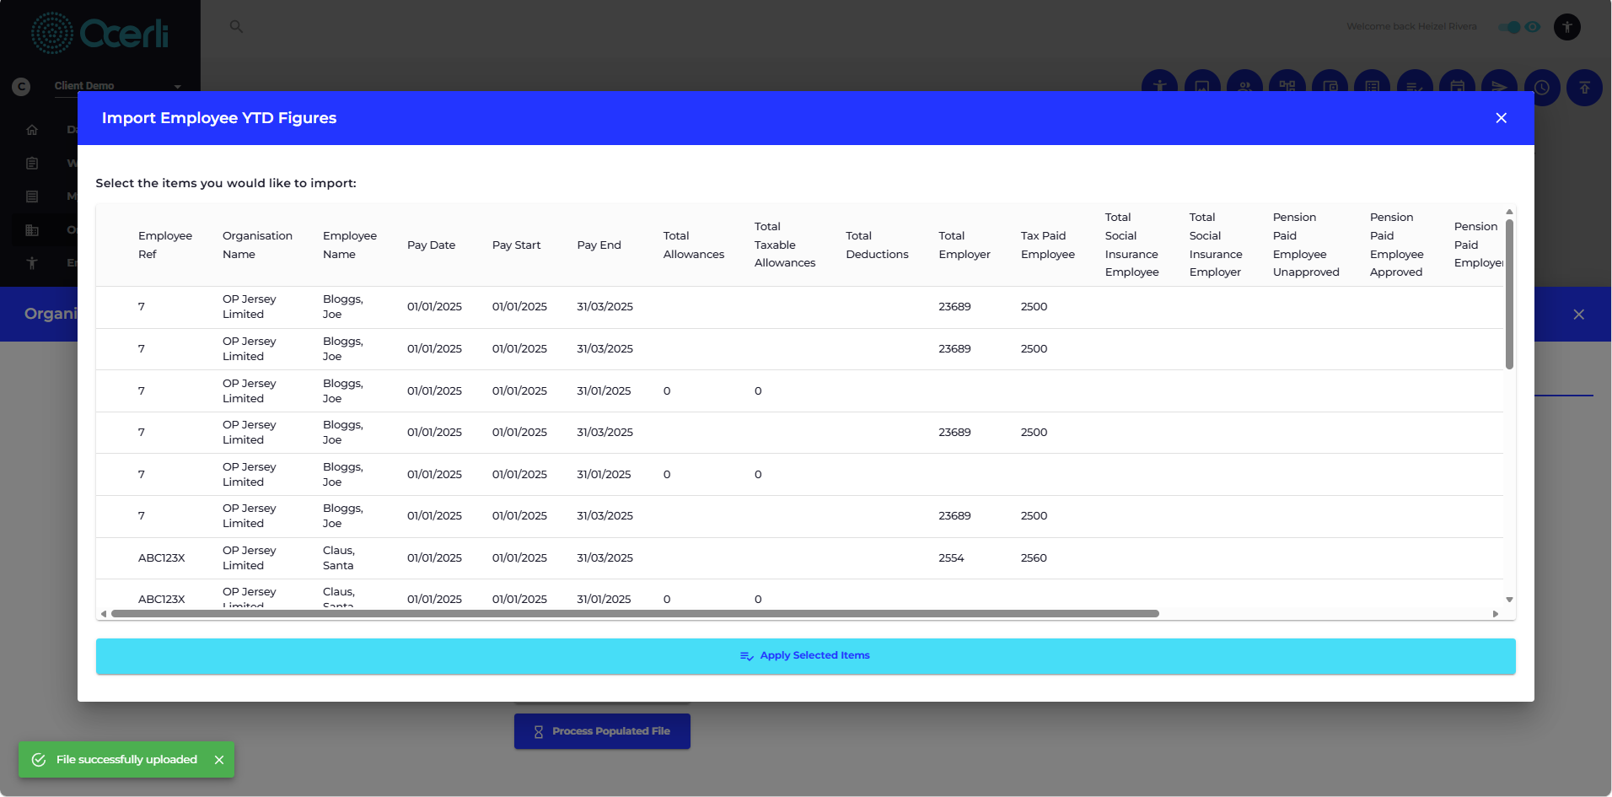This screenshot has width=1612, height=797.
Task: Click the green checkmark icon in the toast
Action: tap(39, 760)
